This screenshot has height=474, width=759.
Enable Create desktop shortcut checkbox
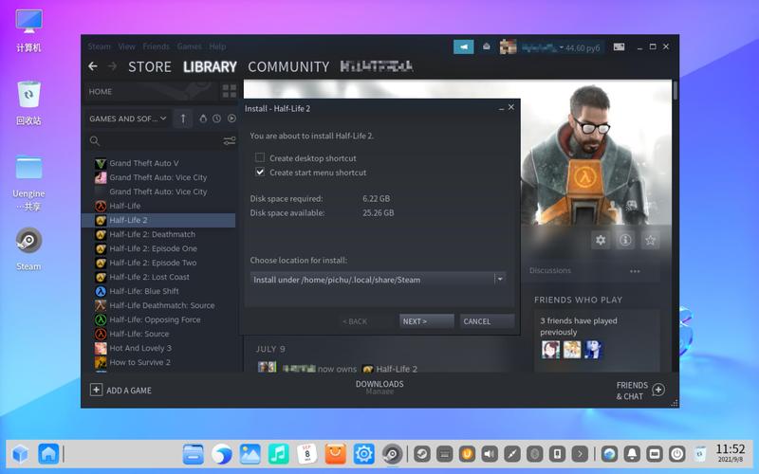(x=260, y=157)
